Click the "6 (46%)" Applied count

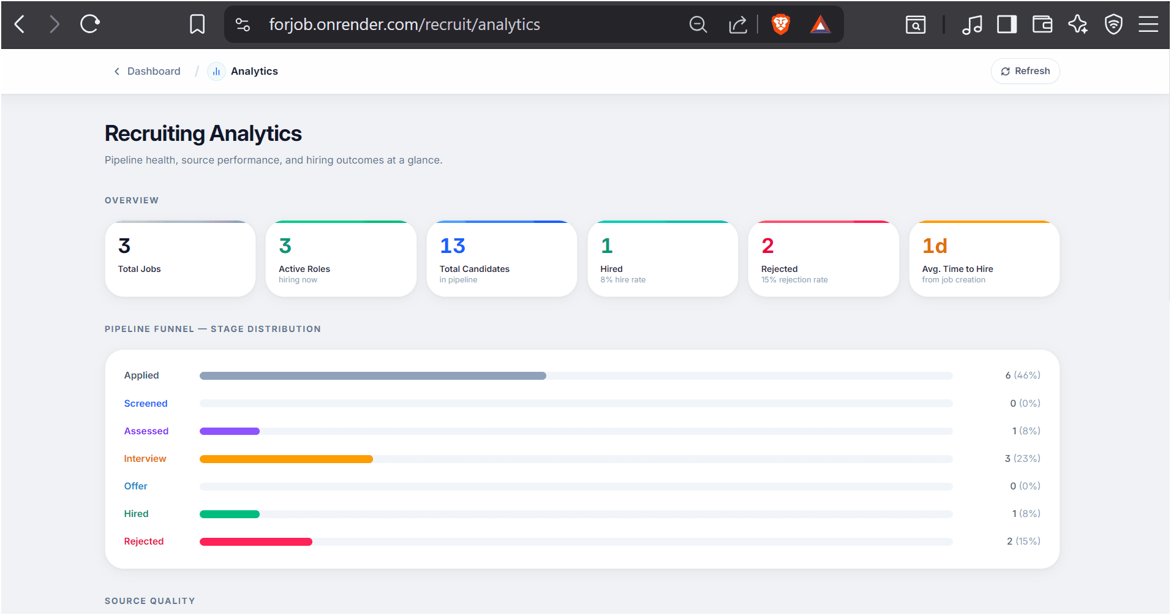pyautogui.click(x=1023, y=375)
